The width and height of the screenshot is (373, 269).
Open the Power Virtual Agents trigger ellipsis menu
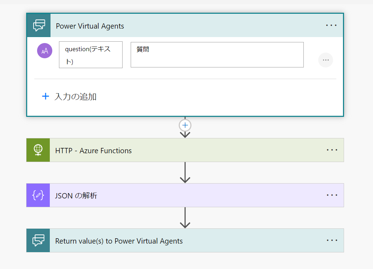click(x=331, y=25)
